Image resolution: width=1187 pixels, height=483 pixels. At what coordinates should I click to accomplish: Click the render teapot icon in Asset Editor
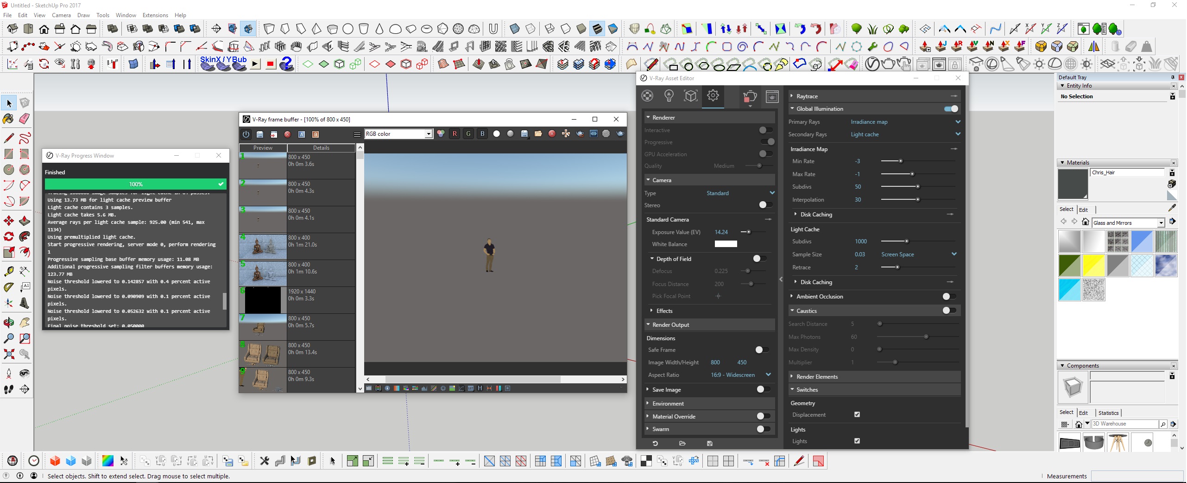pyautogui.click(x=749, y=96)
